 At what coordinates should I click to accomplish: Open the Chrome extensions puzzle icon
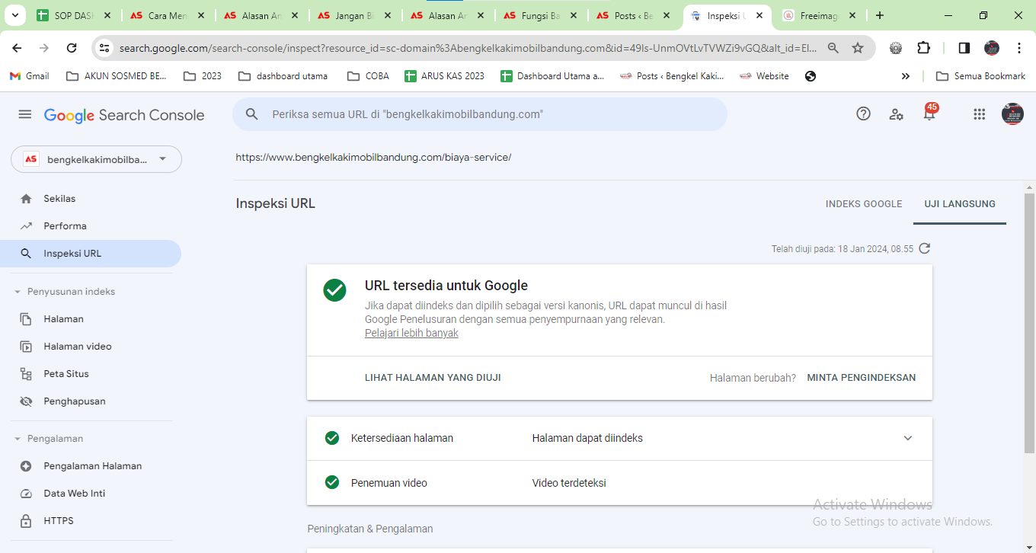[923, 48]
